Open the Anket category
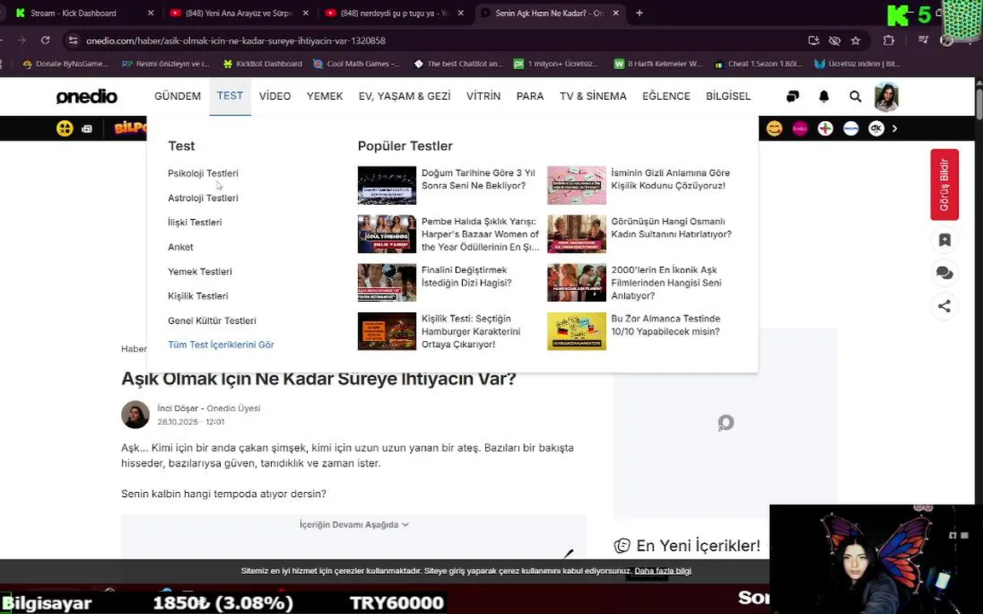Image resolution: width=983 pixels, height=614 pixels. pyautogui.click(x=181, y=247)
